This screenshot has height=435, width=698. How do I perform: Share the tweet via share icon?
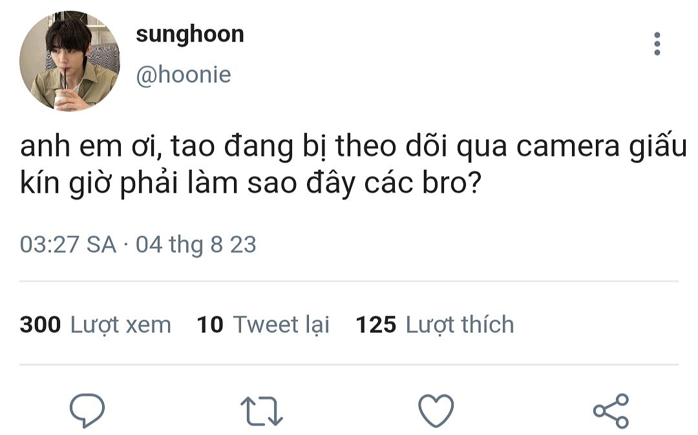click(611, 410)
